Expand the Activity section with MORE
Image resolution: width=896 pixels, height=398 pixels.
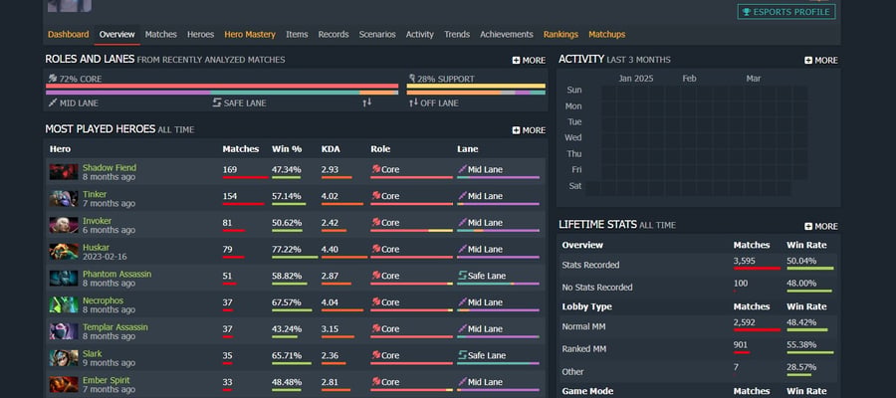(821, 60)
